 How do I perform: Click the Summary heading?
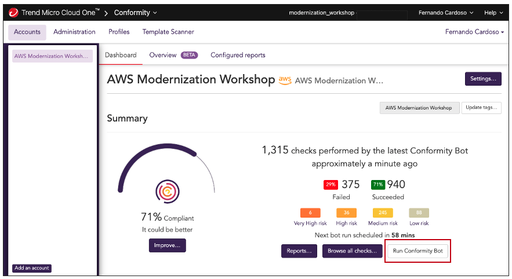[x=128, y=118]
